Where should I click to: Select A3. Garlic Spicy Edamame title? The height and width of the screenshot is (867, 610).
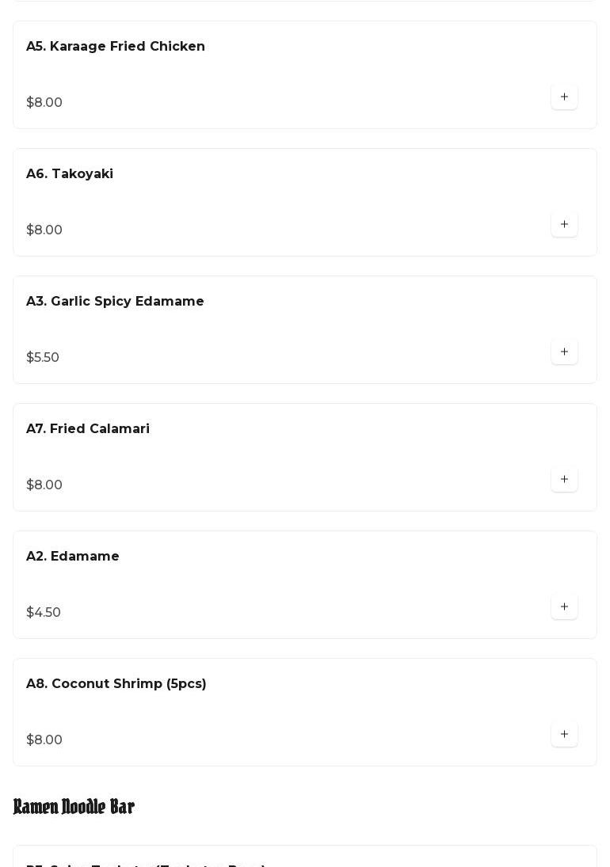tap(115, 302)
